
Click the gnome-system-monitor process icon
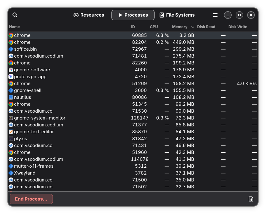[x=11, y=118]
